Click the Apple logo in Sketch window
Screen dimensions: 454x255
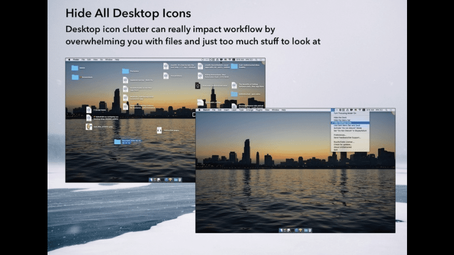pos(198,110)
